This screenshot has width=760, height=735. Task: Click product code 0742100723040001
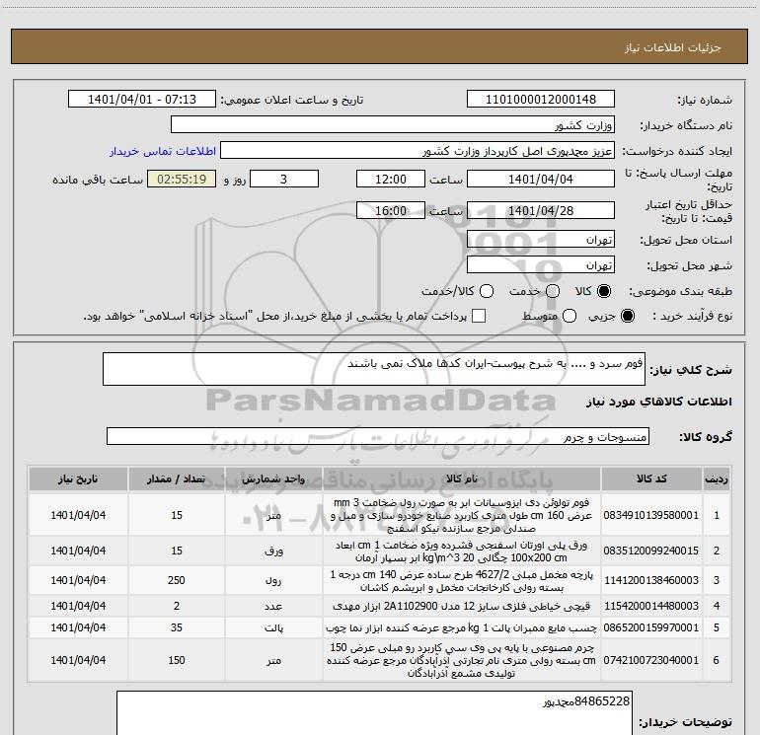[651, 660]
